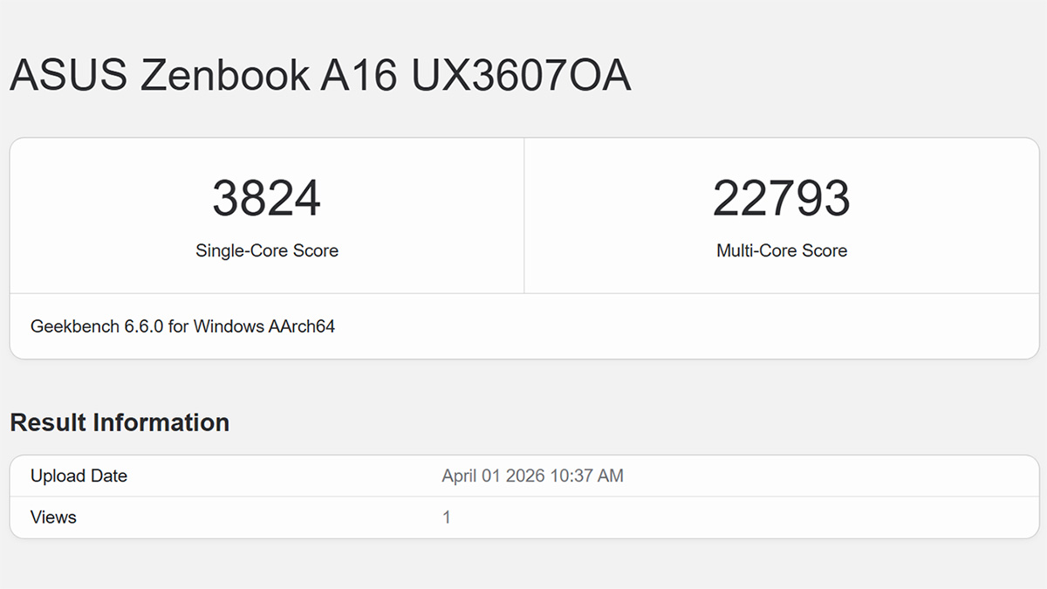This screenshot has width=1047, height=589.
Task: Click the A16 text in the heading
Action: click(358, 76)
